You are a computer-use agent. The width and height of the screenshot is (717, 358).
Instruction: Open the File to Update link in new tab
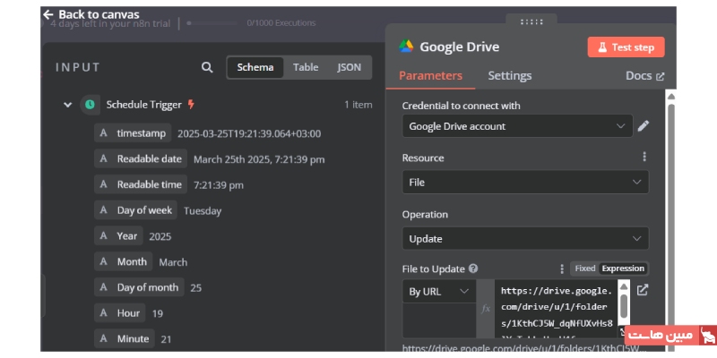pos(642,290)
